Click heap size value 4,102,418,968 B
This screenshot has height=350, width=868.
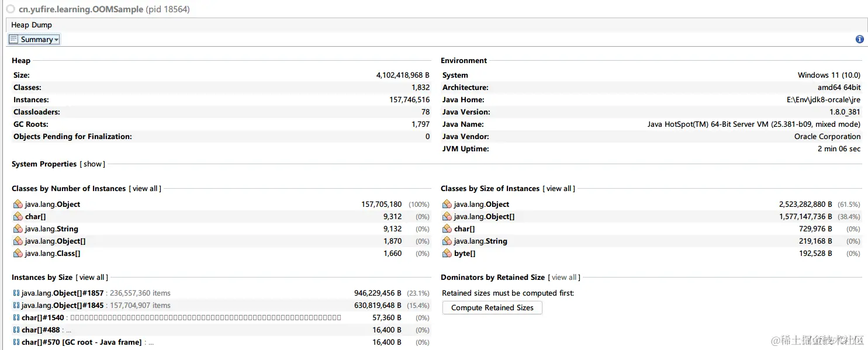[403, 75]
